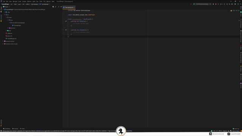Expand Scratches and Consoles node
Image resolution: width=242 pixels, height=136 pixels.
(3, 44)
